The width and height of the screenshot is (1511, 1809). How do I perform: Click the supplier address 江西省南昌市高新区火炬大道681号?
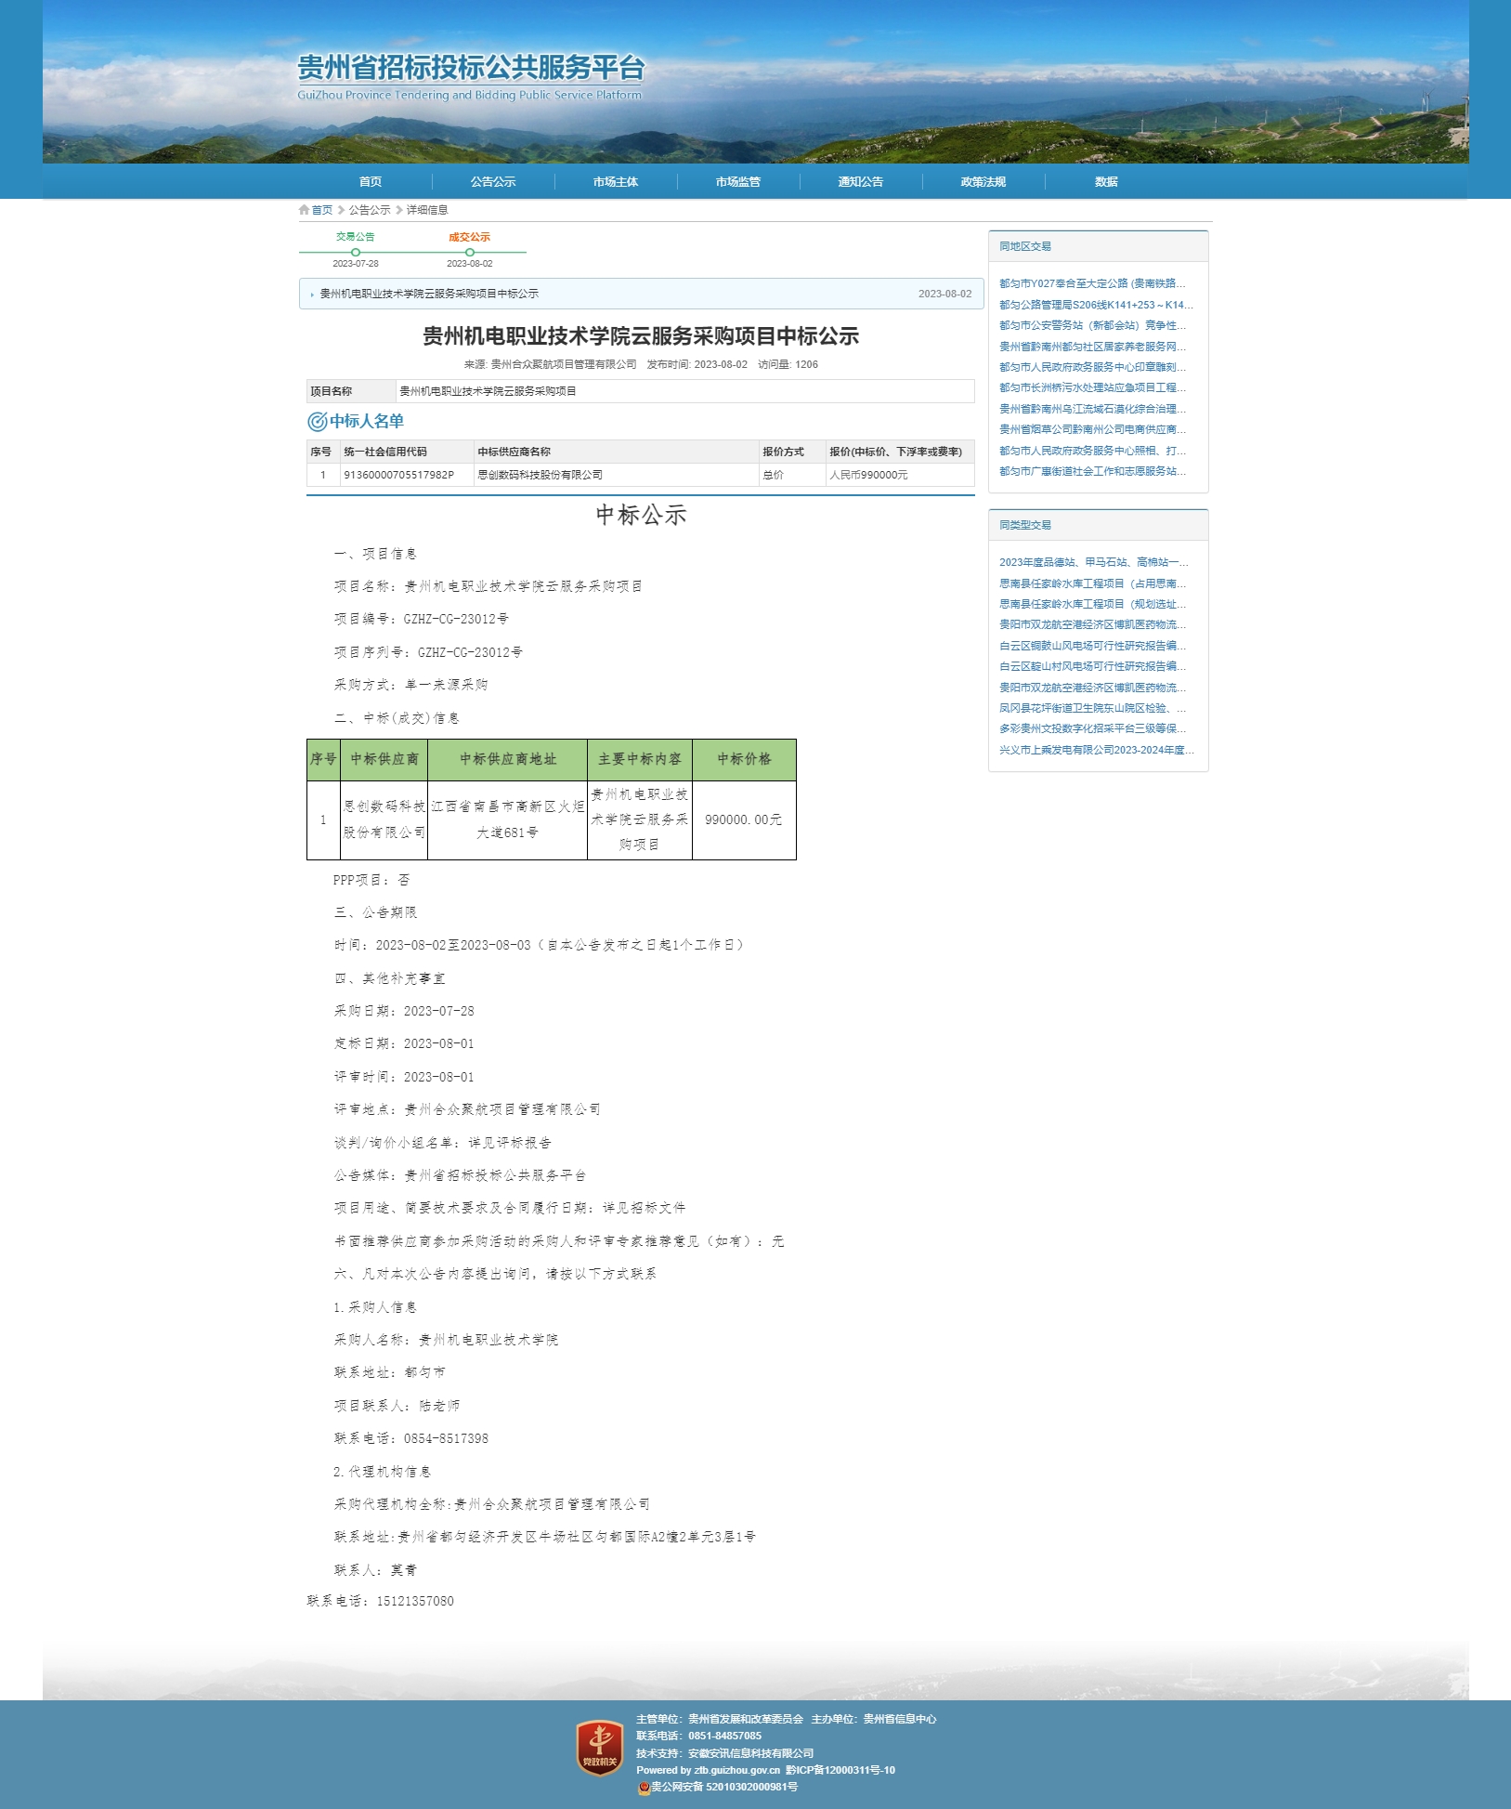[x=508, y=820]
